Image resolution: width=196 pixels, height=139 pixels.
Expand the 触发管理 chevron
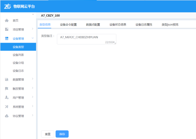(x=33, y=88)
